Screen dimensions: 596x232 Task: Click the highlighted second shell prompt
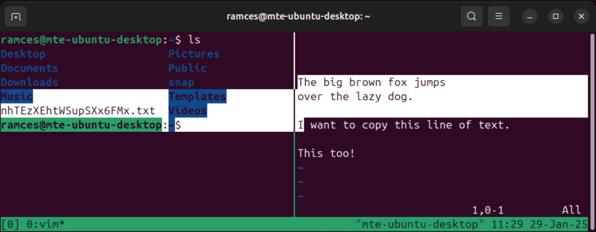[x=91, y=125]
